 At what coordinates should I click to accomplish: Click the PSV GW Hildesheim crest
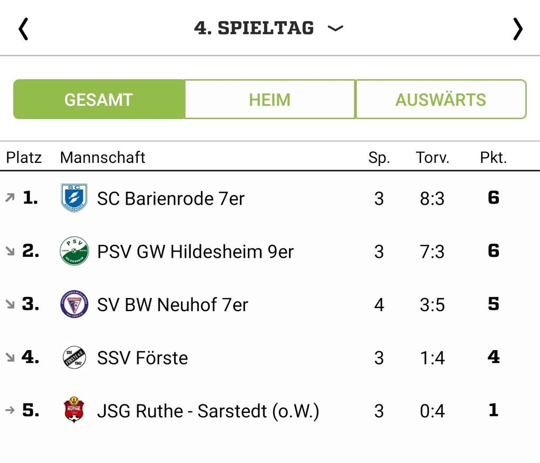click(x=74, y=251)
